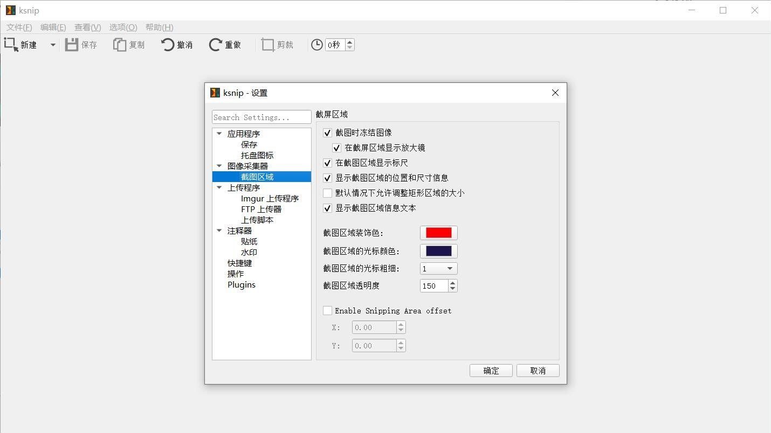
Task: Click the Copy icon in toolbar
Action: [x=119, y=45]
